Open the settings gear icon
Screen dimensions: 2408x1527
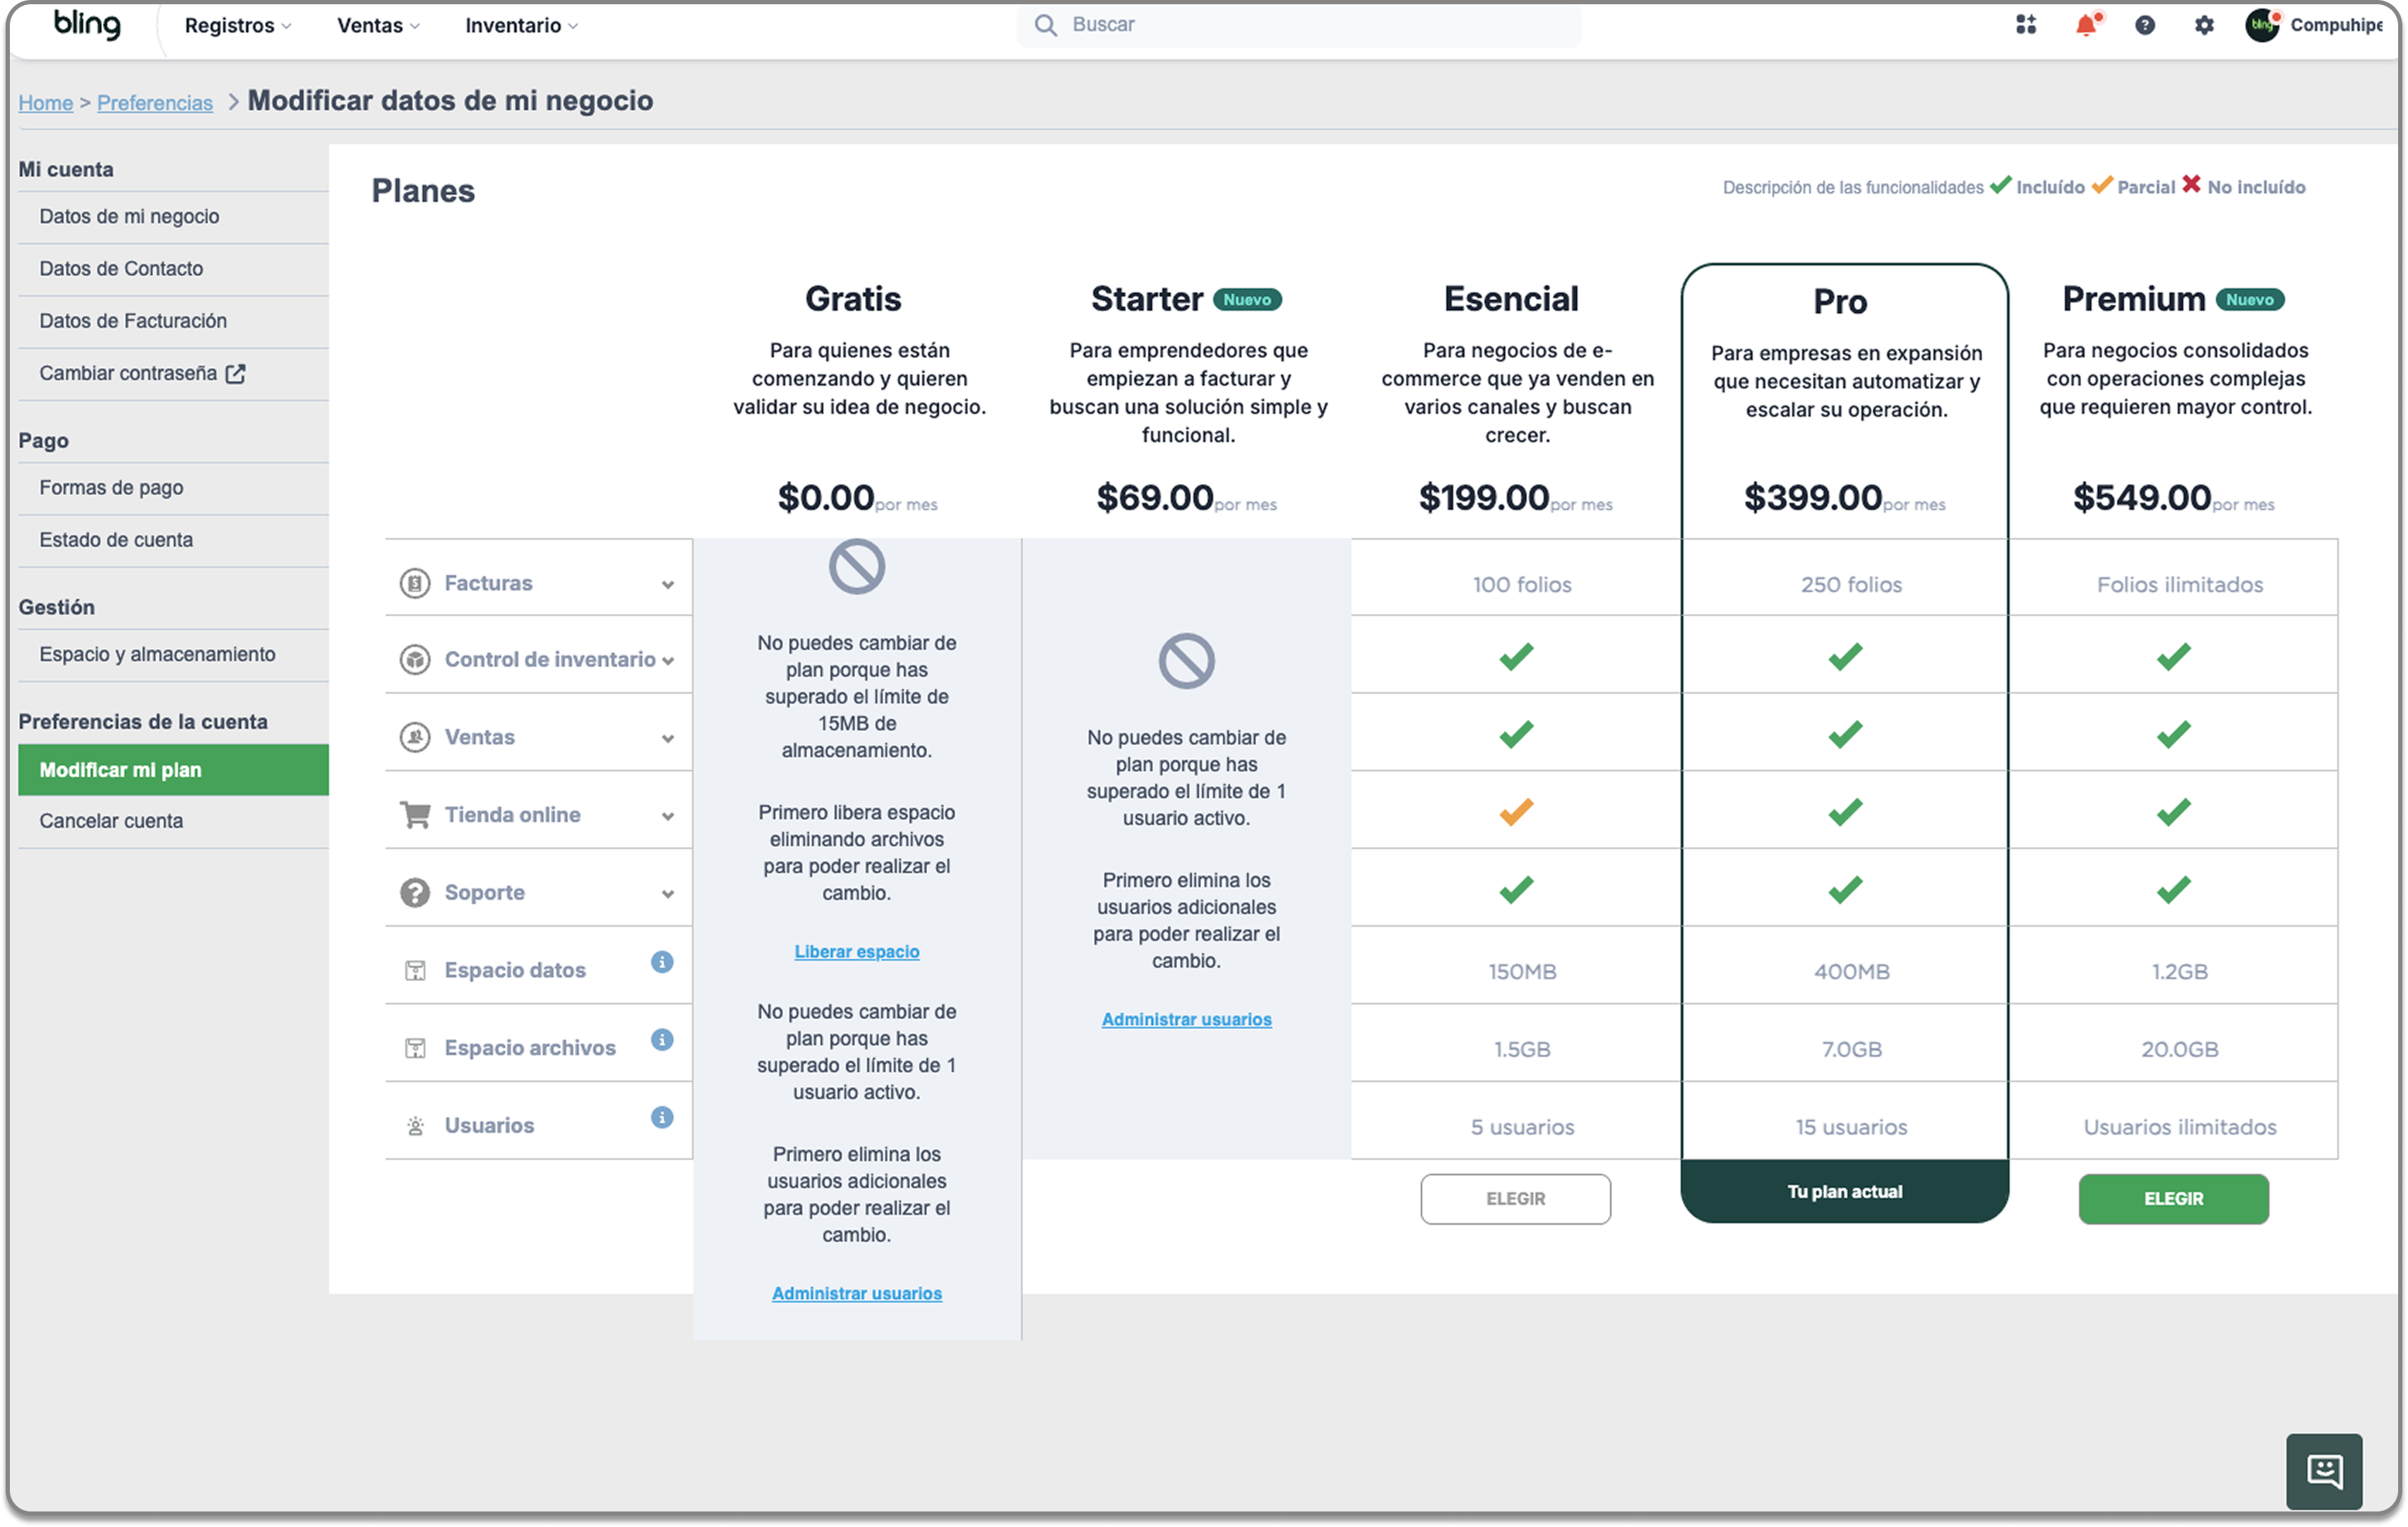pos(2204,25)
